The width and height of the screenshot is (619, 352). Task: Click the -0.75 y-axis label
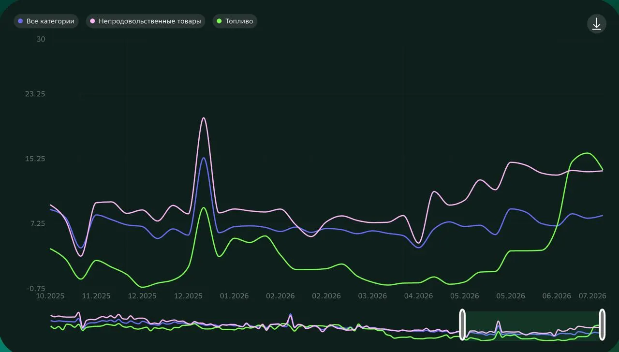pos(35,289)
